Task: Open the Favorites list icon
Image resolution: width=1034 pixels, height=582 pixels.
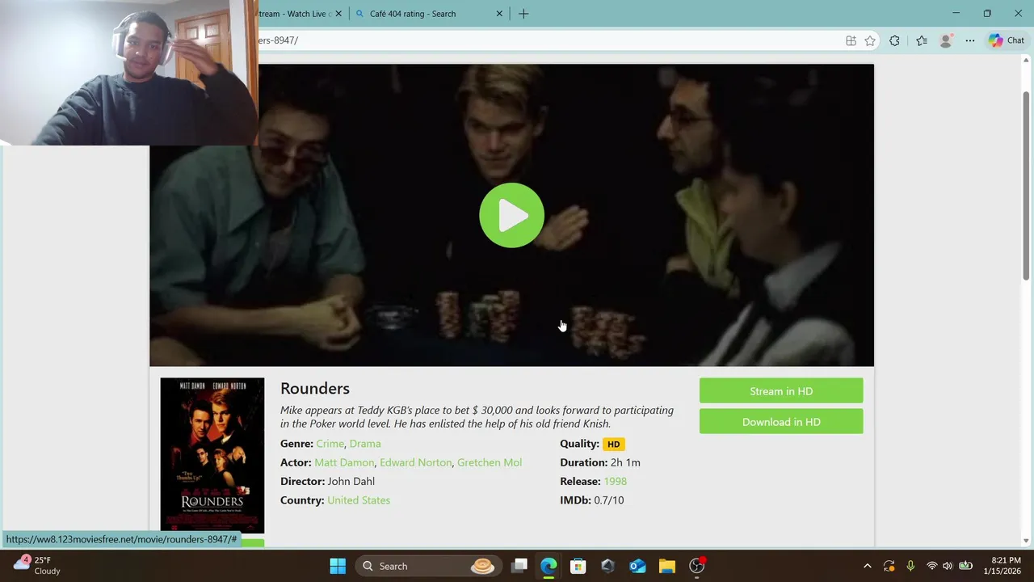Action: pos(922,40)
